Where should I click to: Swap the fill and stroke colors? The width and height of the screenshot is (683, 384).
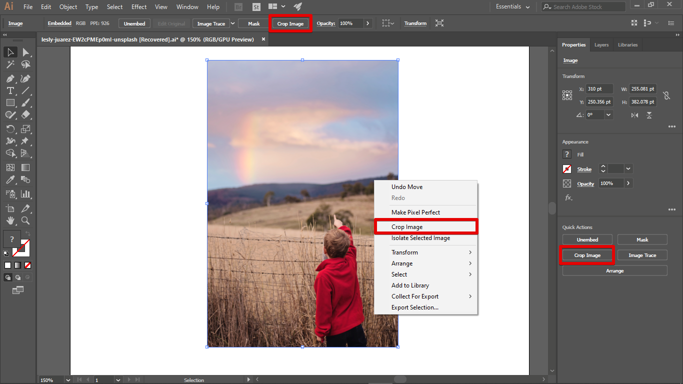click(27, 232)
